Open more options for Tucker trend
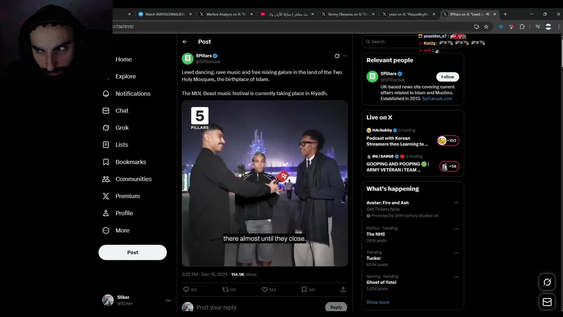 point(456,253)
